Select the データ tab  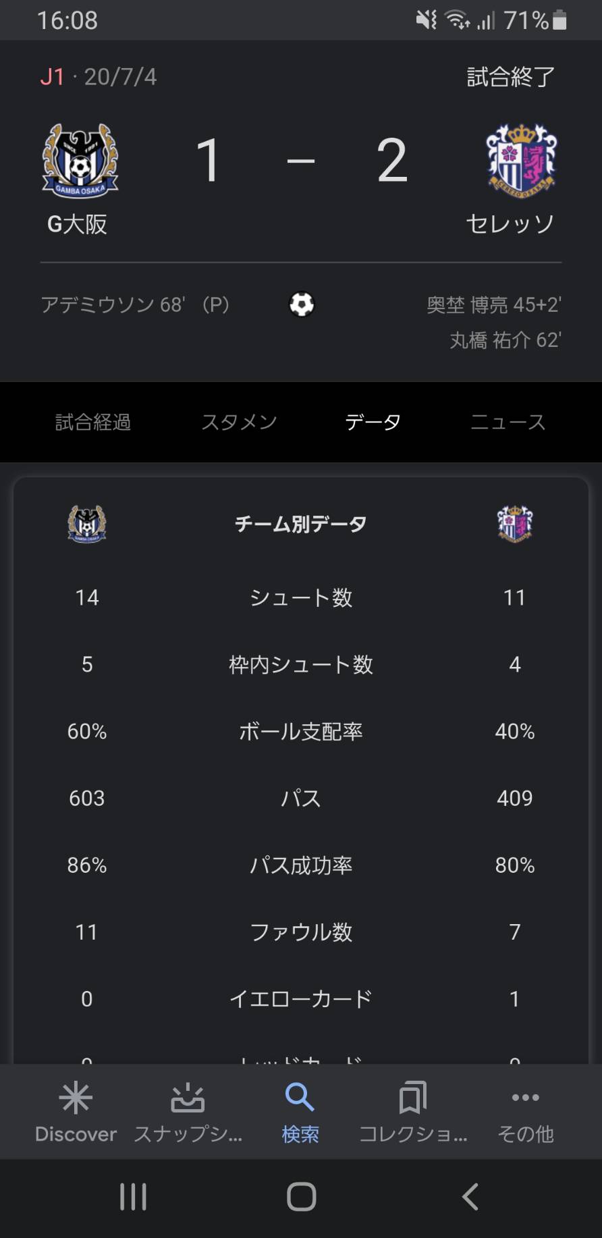[x=373, y=423]
